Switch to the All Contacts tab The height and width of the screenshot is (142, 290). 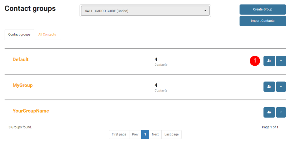point(47,35)
